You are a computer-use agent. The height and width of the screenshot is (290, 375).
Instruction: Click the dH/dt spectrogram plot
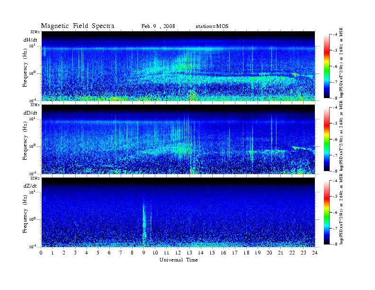(x=178, y=66)
